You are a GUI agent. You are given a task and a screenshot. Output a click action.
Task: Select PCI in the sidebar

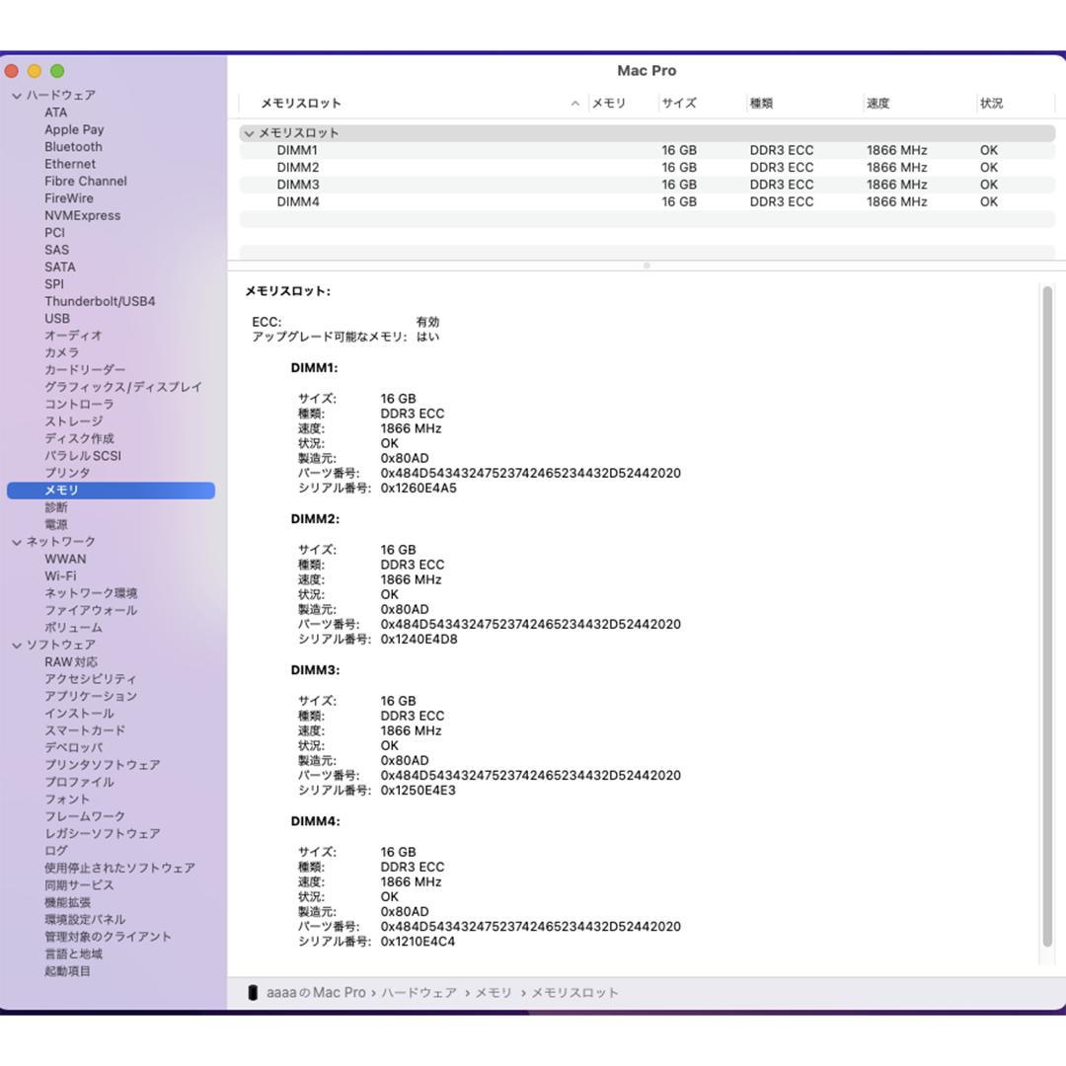coord(54,233)
